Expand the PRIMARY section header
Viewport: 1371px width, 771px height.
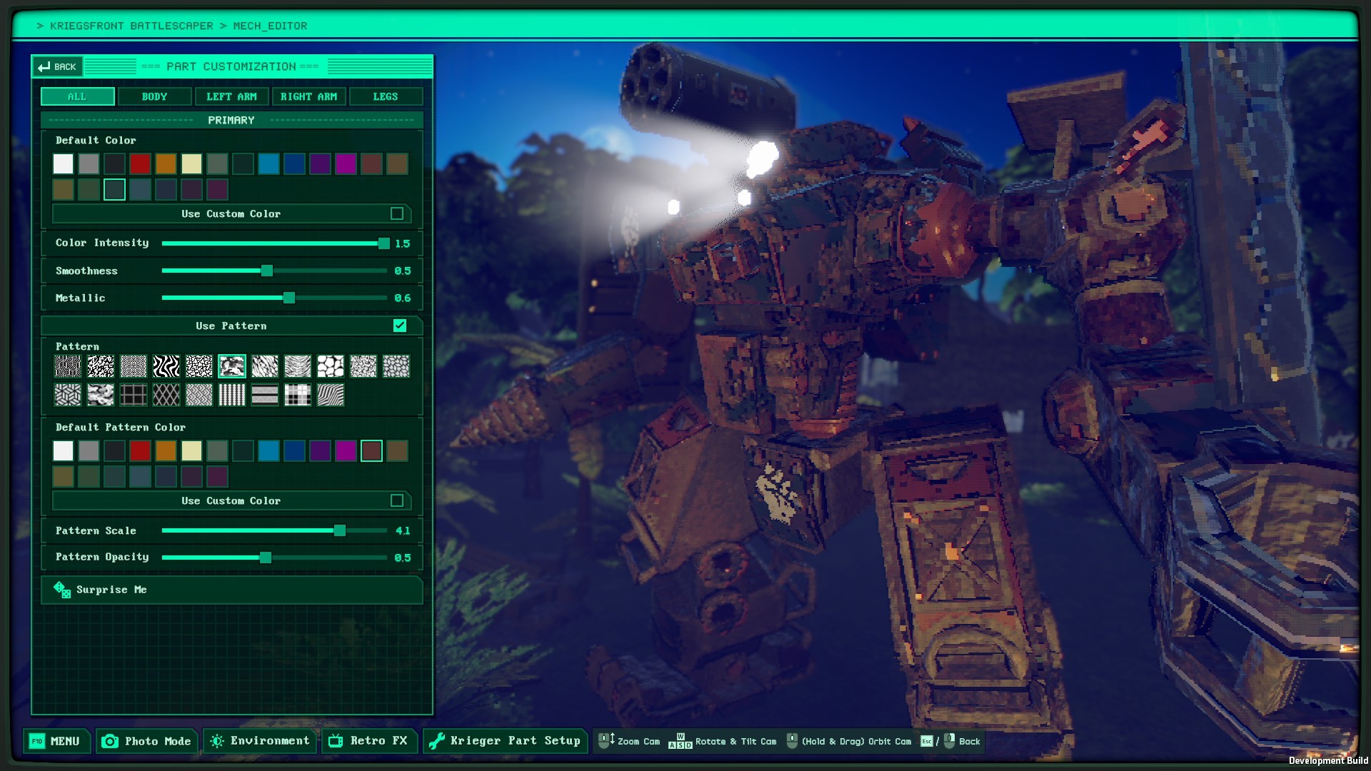pos(231,120)
